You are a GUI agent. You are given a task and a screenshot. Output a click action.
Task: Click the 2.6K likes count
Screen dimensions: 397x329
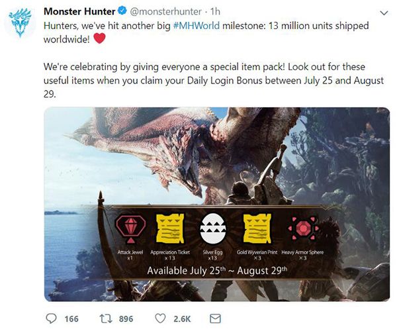[x=182, y=319]
